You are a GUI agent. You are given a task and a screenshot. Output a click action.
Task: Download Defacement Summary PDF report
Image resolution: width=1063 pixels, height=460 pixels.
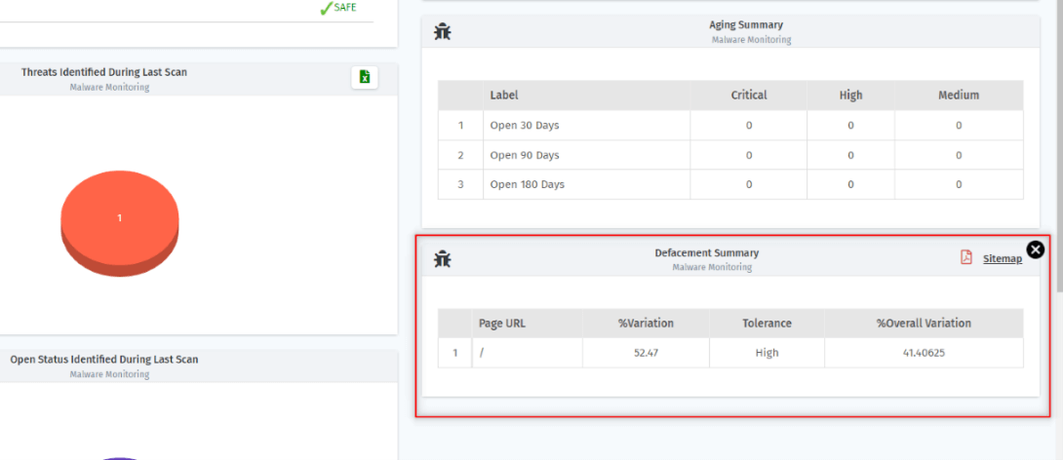(x=966, y=257)
